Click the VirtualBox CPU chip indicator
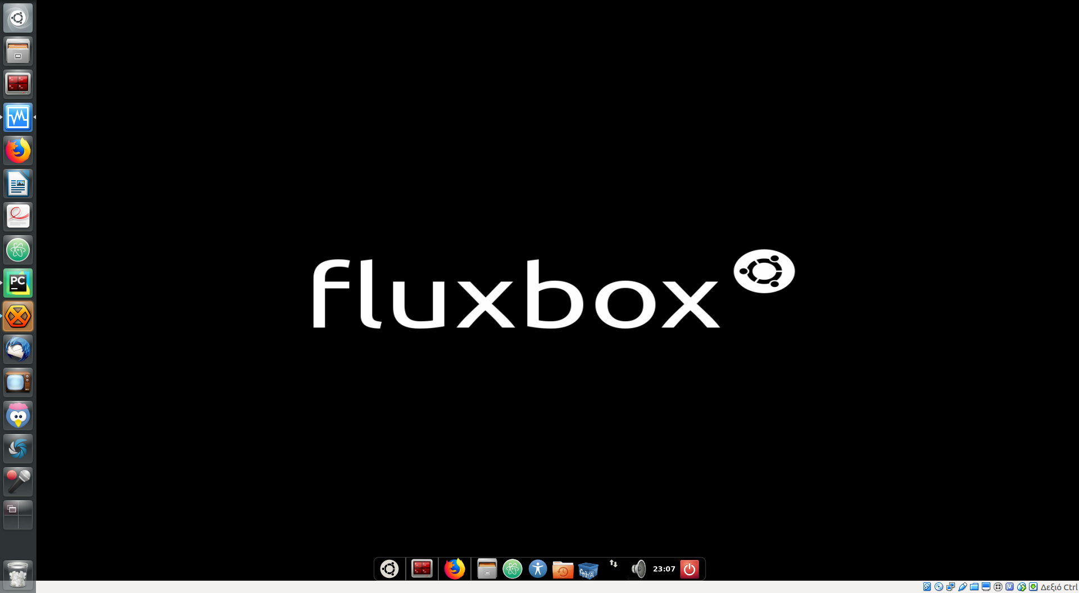The height and width of the screenshot is (593, 1079). 1010,587
